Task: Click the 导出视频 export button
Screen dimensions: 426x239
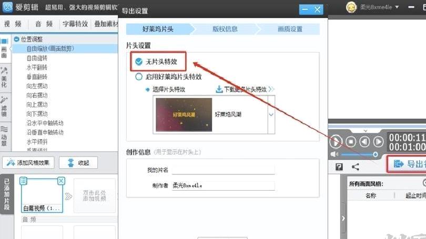Action: [x=407, y=164]
